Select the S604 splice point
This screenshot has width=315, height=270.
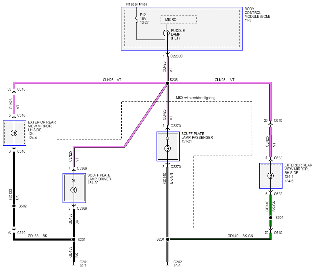[271, 217]
